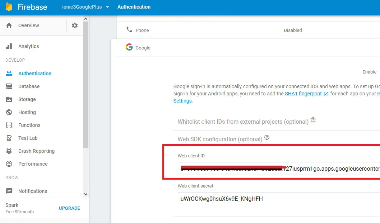380x223 pixels.
Task: Click the Storage image icon
Action: [x=9, y=99]
